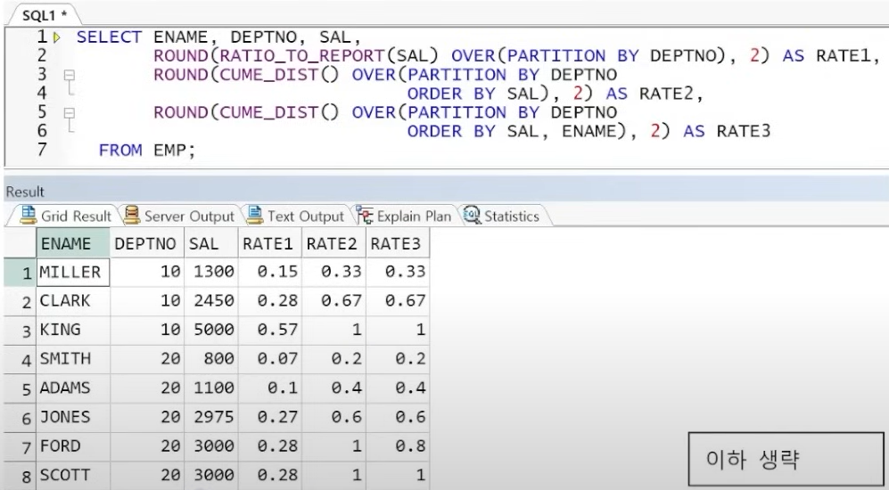Click FORD's RATE3 value 0.8
This screenshot has height=490, width=889.
[398, 446]
